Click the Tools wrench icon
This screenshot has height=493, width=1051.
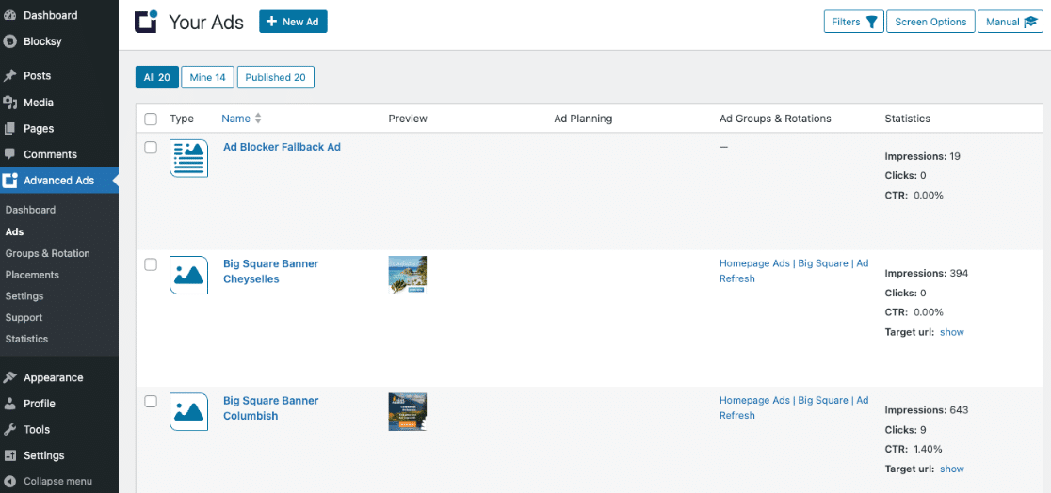[9, 429]
